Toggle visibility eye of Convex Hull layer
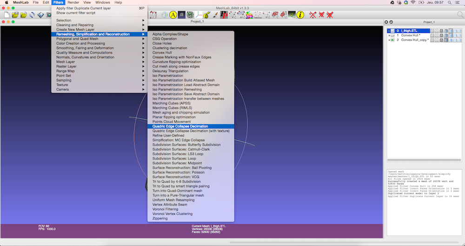Screen dimensions: 465x246 point(392,35)
